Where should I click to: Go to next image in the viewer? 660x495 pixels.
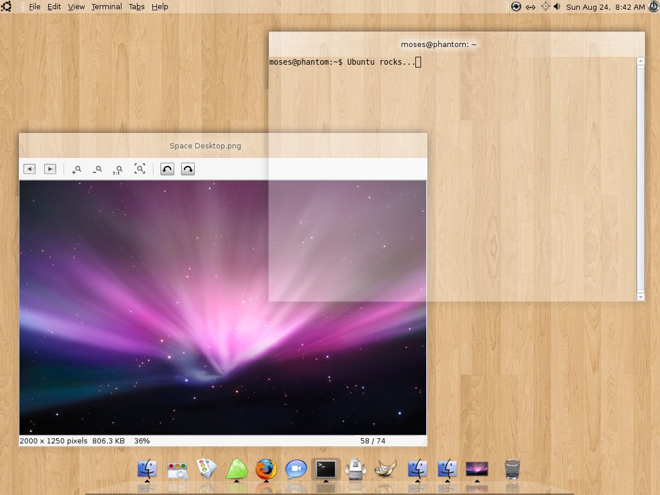point(50,169)
